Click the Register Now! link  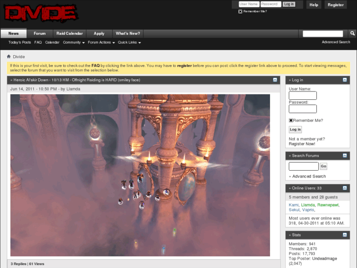pos(302,144)
